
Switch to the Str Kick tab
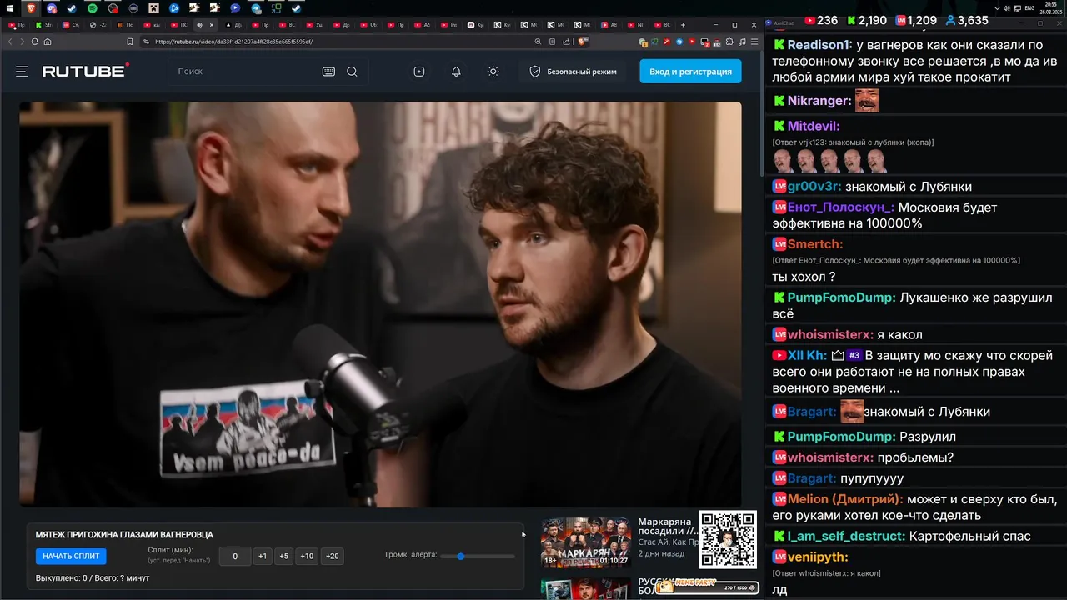[43, 25]
